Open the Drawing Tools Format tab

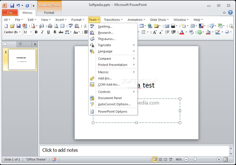coord(49,13)
